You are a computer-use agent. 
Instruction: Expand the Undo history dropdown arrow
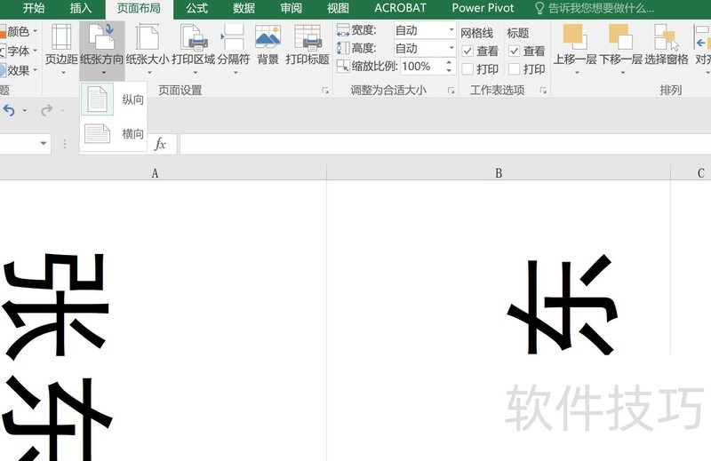pos(25,110)
